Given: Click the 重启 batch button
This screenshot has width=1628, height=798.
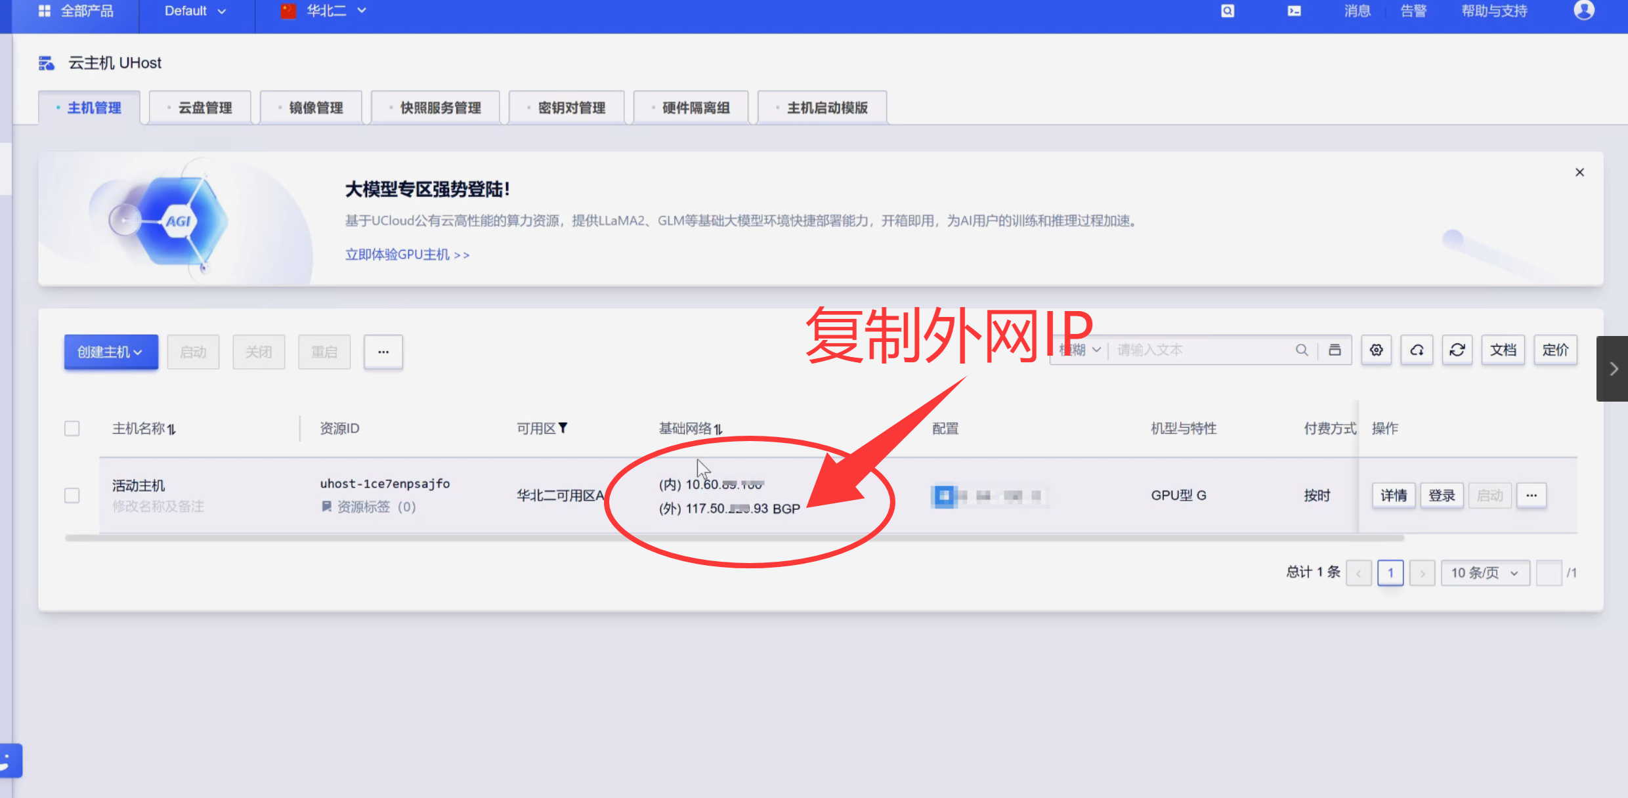Looking at the screenshot, I should tap(324, 352).
